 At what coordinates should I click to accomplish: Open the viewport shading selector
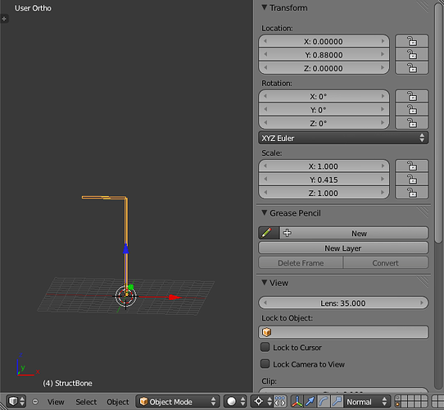(x=235, y=402)
